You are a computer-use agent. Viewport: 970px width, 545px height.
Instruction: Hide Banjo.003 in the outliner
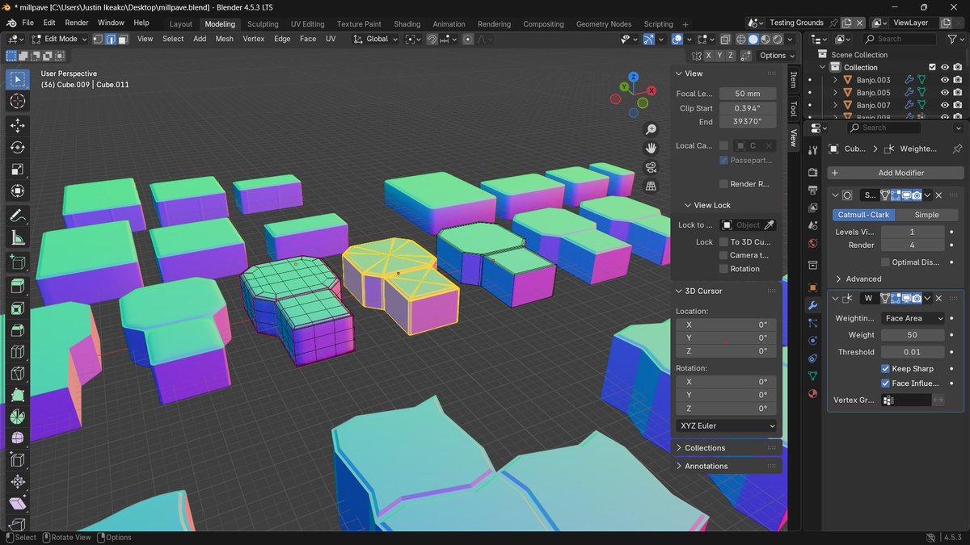(x=944, y=80)
